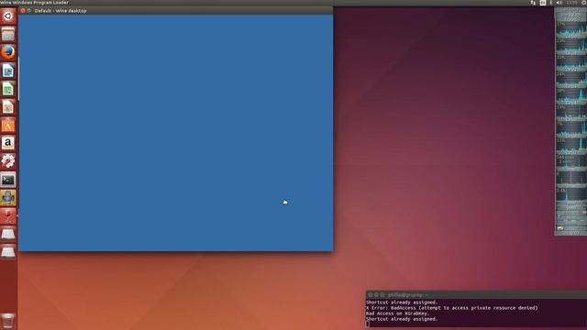Open the Files manager in the launcher
This screenshot has width=587, height=330.
click(8, 35)
